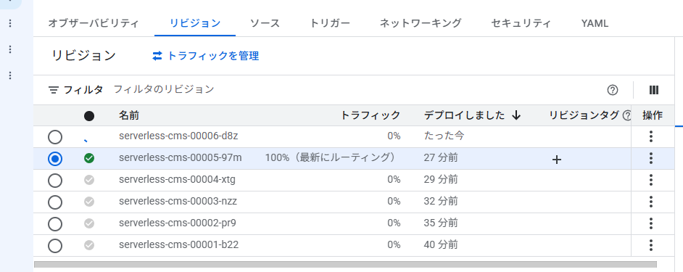Screen dimensions: 683x272
Task: Open actions menu for serverless-cms-00002-pr9
Action: (x=651, y=223)
